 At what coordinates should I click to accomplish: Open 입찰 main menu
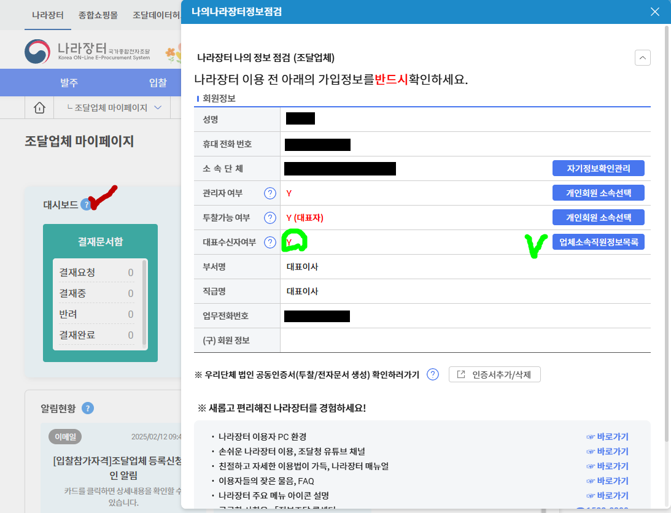[158, 83]
